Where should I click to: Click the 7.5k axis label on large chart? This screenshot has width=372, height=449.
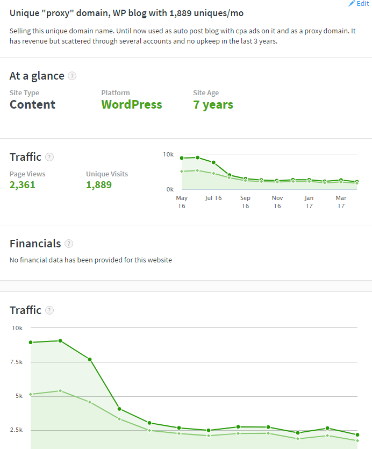pos(18,362)
